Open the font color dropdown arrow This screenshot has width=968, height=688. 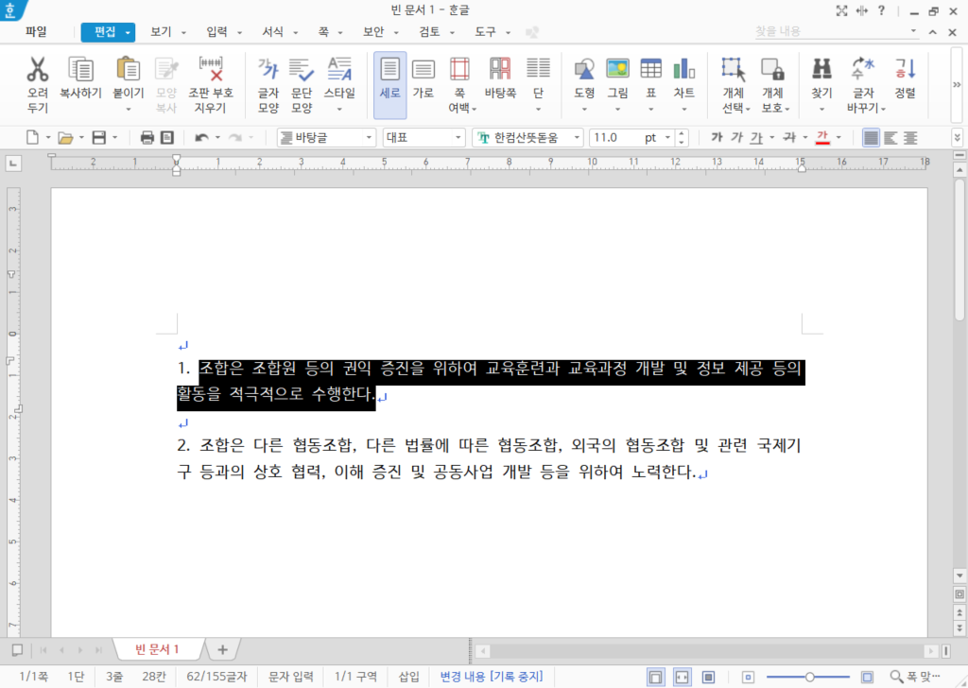838,138
